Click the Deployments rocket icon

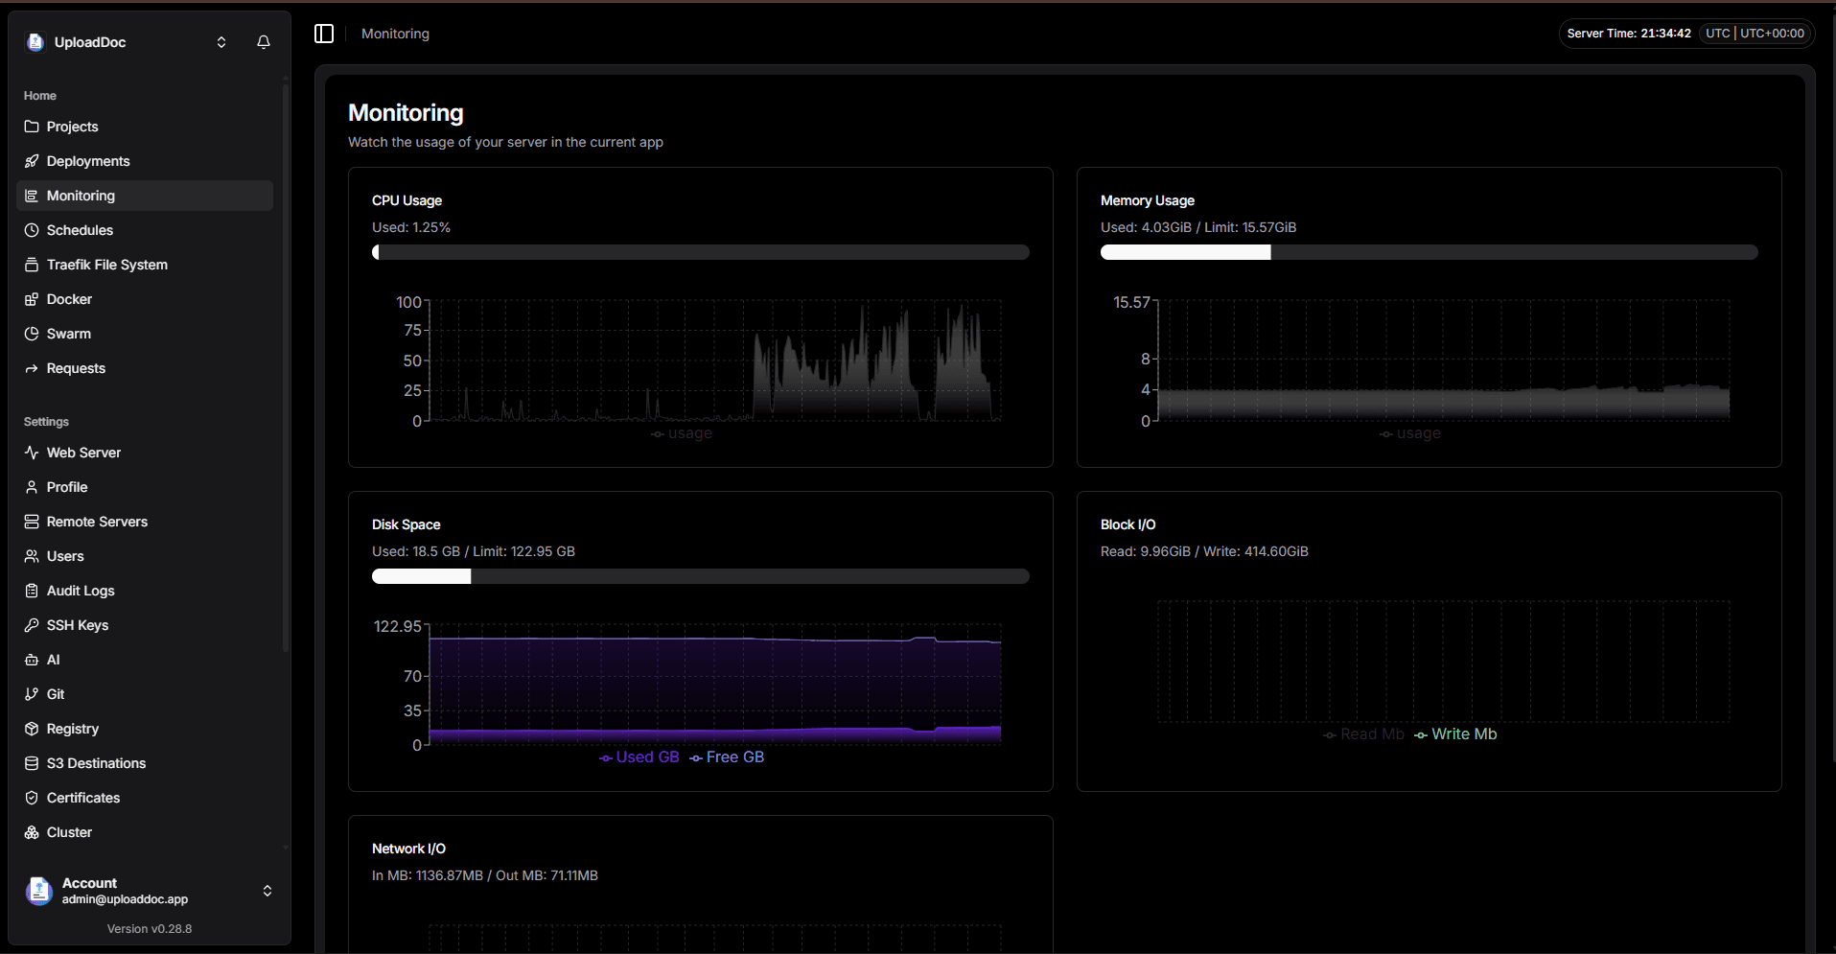point(32,161)
